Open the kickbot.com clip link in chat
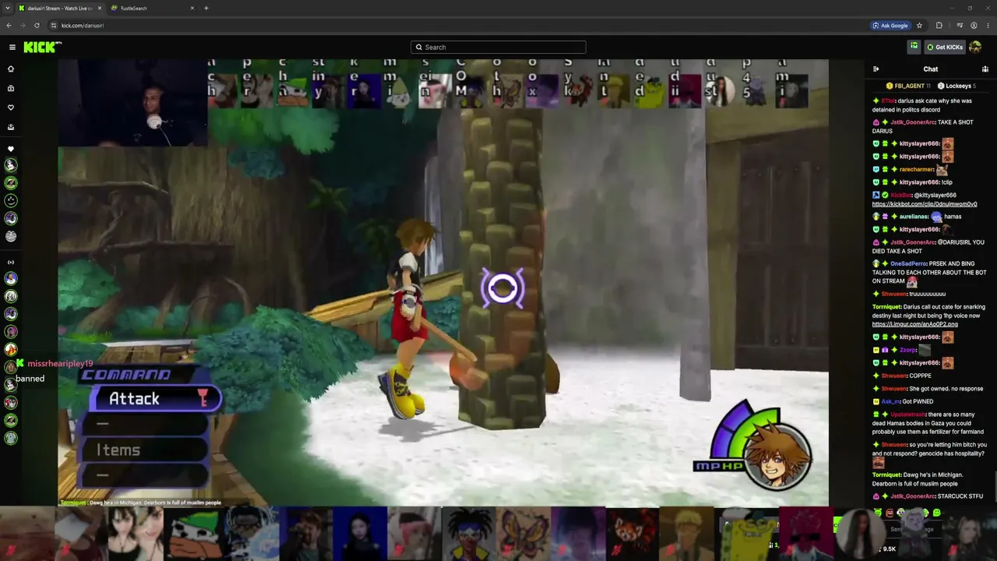Viewport: 997px width, 561px height. coord(925,204)
